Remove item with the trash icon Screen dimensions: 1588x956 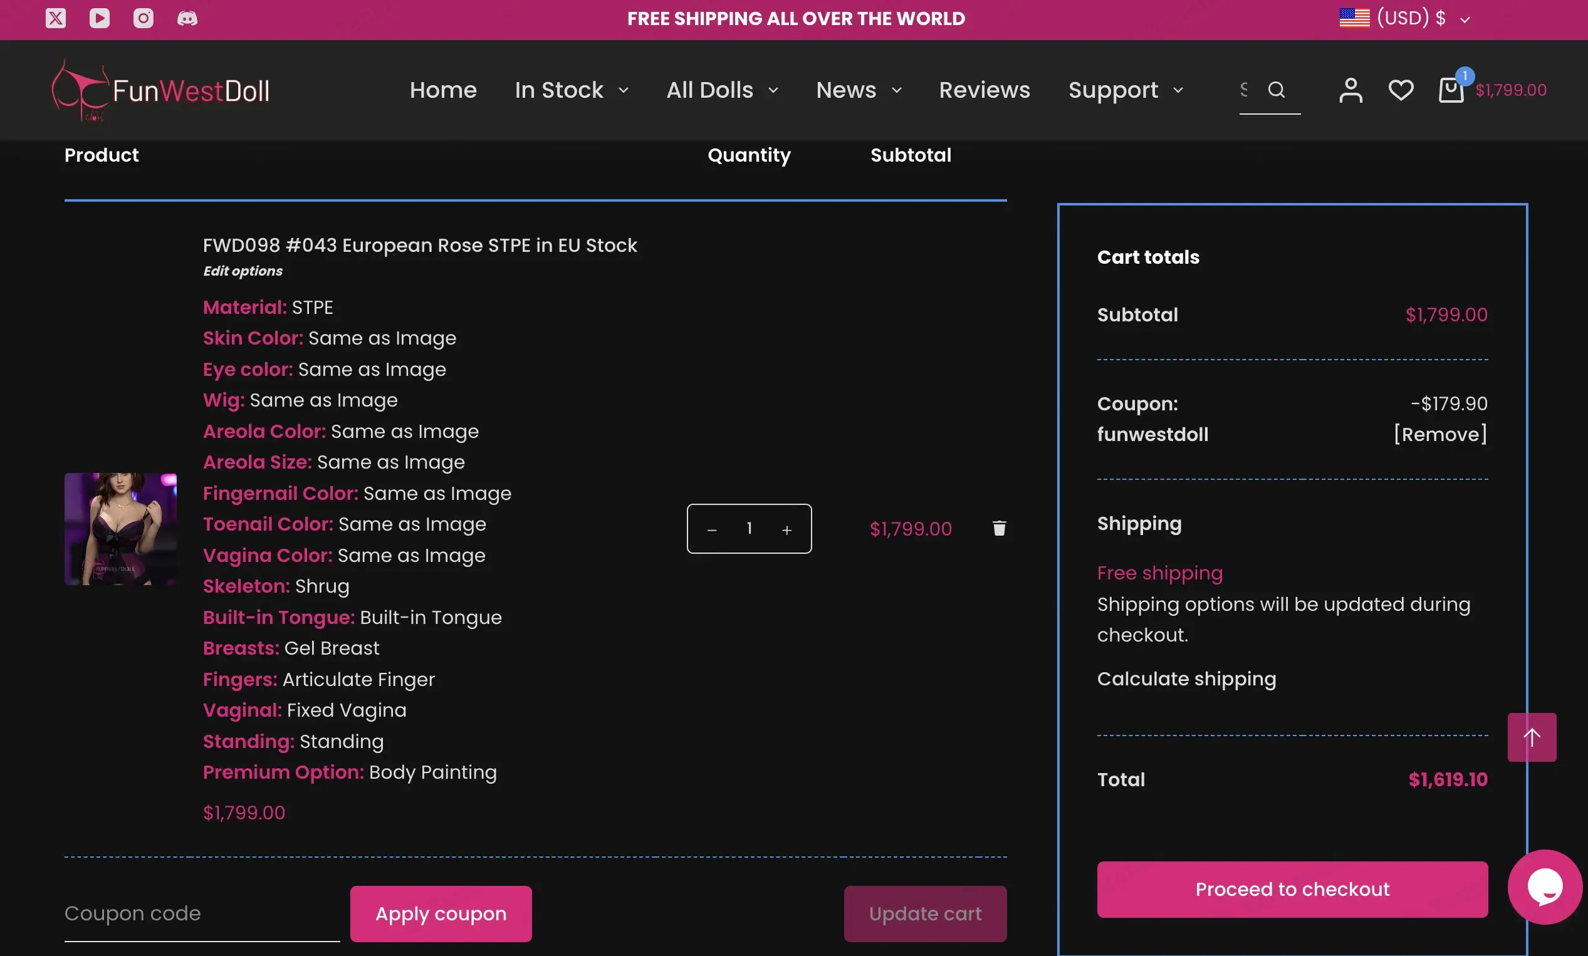(998, 528)
